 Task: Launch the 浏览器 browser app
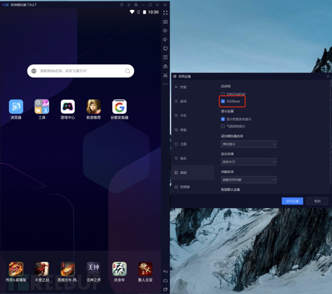[x=16, y=107]
